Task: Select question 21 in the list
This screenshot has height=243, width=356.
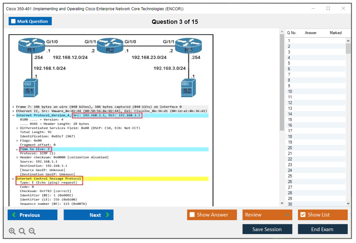Action: click(316, 153)
